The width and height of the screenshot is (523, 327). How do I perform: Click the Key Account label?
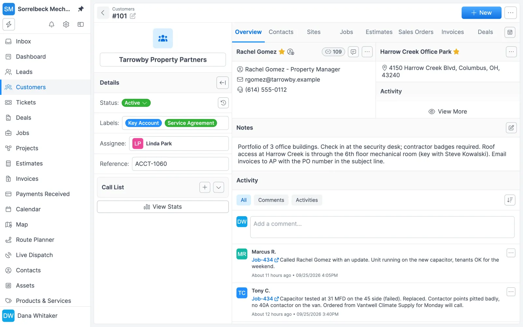pyautogui.click(x=143, y=123)
